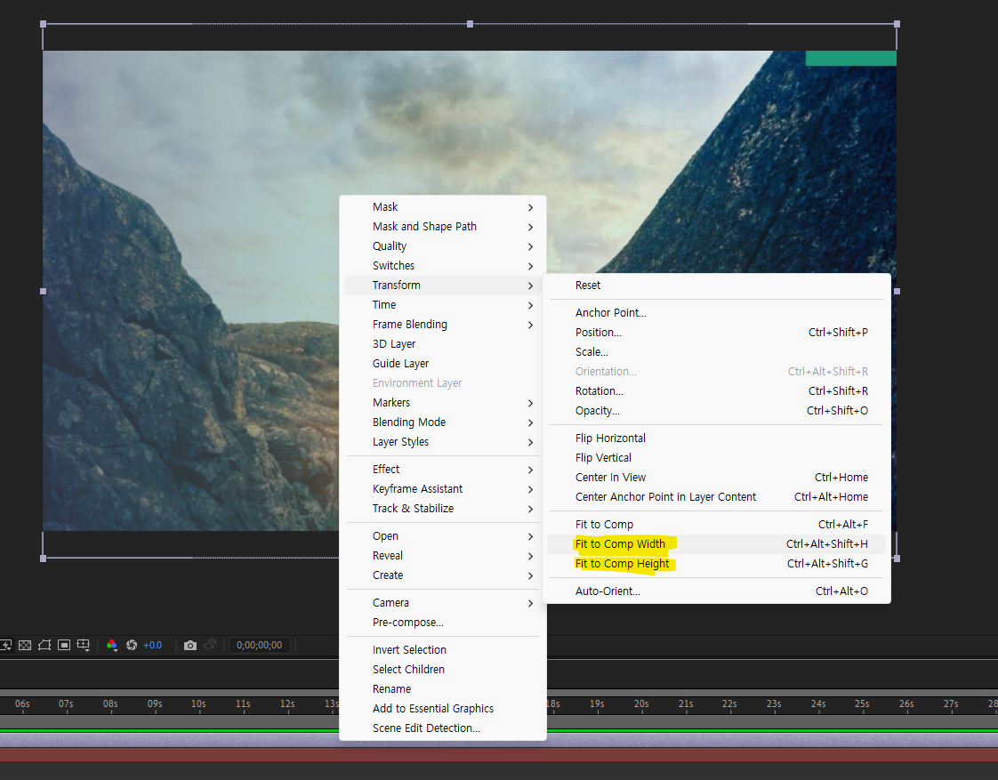Image resolution: width=998 pixels, height=780 pixels.
Task: Click the 20s mark on timeline ruler
Action: pos(640,704)
